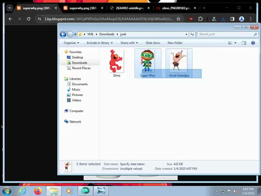The width and height of the screenshot is (261, 196).
Task: Open Chrome profile avatar
Action: pyautogui.click(x=242, y=19)
